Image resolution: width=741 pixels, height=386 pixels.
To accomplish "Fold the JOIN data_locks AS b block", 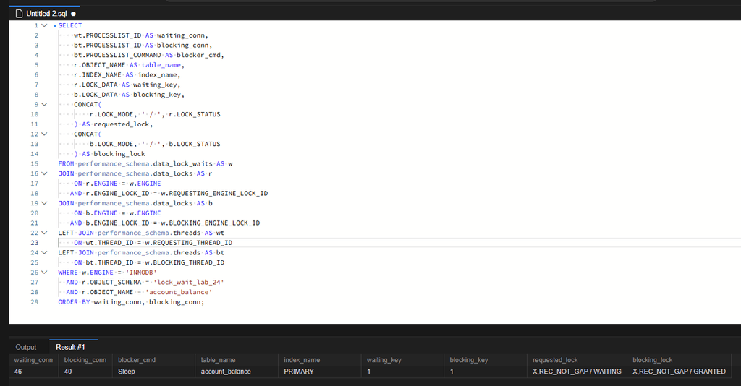I will click(44, 203).
